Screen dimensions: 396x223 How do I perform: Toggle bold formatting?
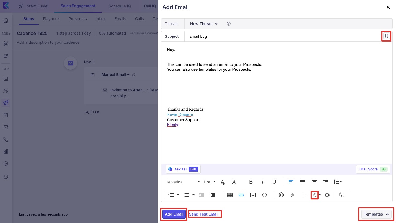point(251,182)
